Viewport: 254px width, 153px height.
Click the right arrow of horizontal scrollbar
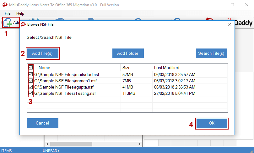140,144
